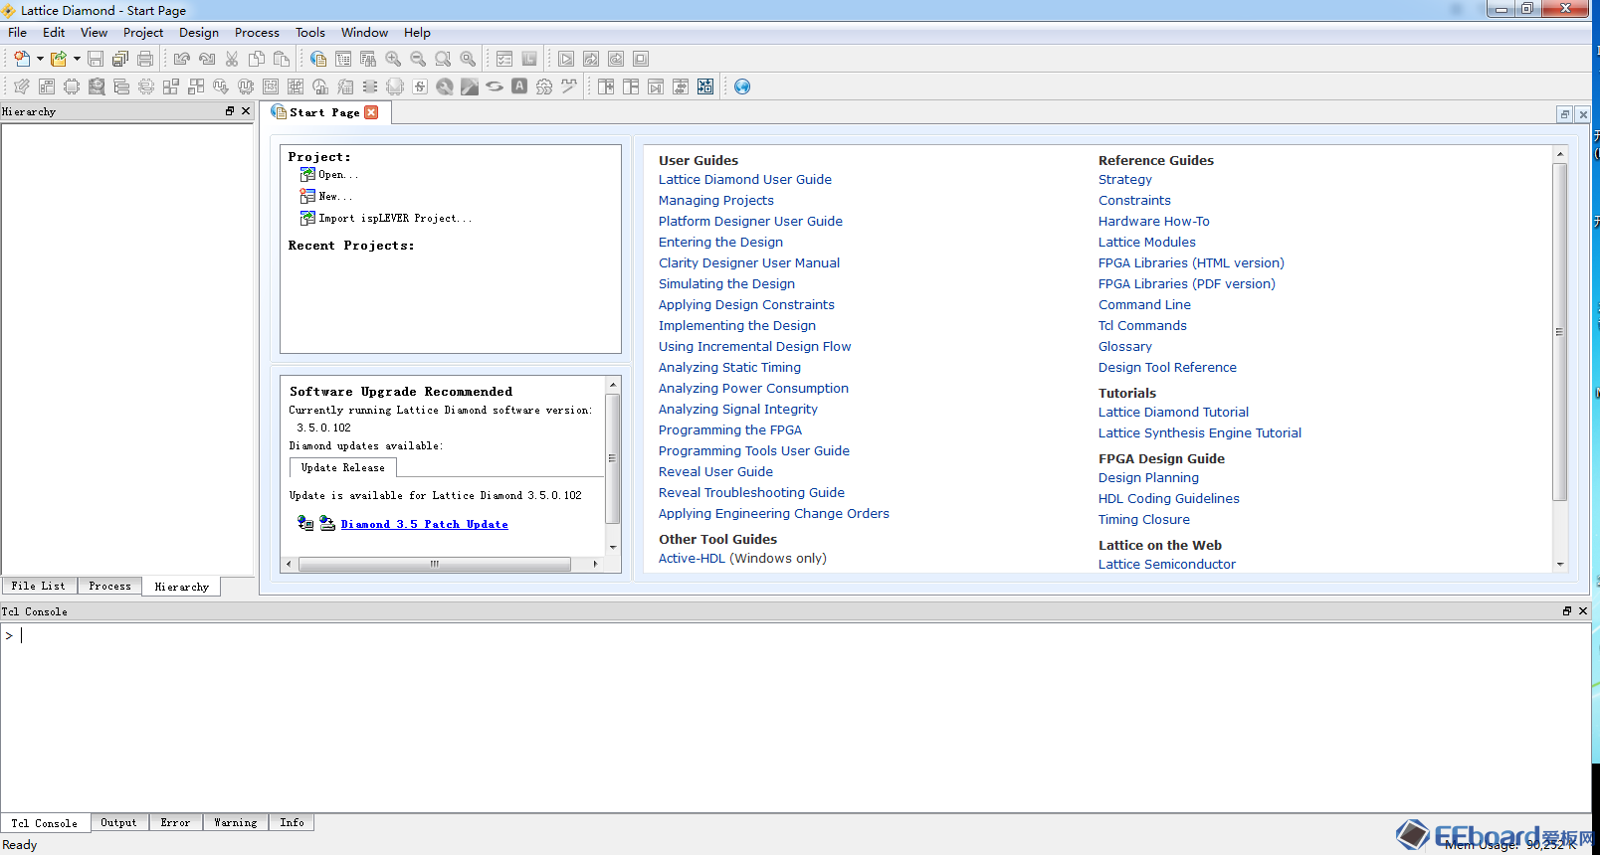Viewport: 1600px width, 855px height.
Task: Open the Tools menu
Action: (310, 33)
